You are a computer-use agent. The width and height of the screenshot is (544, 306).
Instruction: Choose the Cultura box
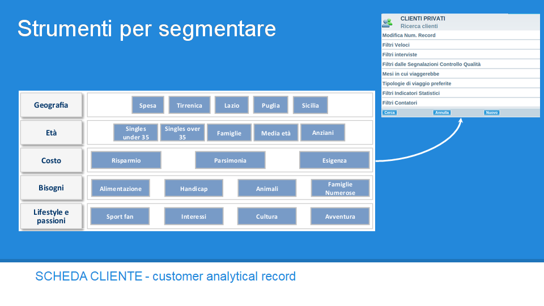tap(267, 216)
